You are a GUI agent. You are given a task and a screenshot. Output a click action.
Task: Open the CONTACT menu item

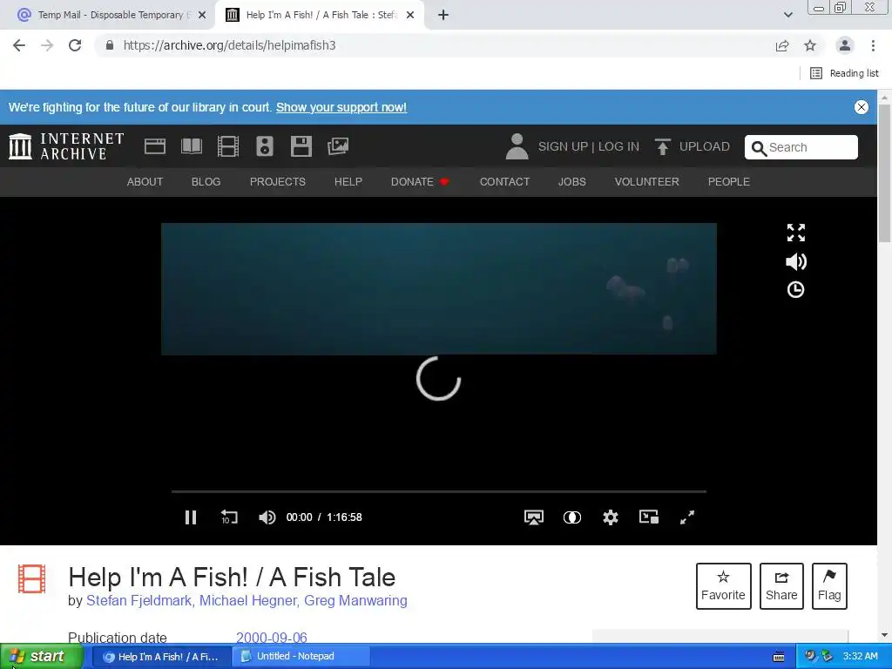click(504, 181)
